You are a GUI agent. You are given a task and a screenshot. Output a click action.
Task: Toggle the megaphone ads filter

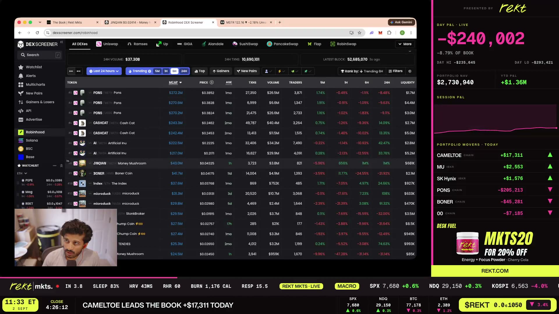[294, 71]
